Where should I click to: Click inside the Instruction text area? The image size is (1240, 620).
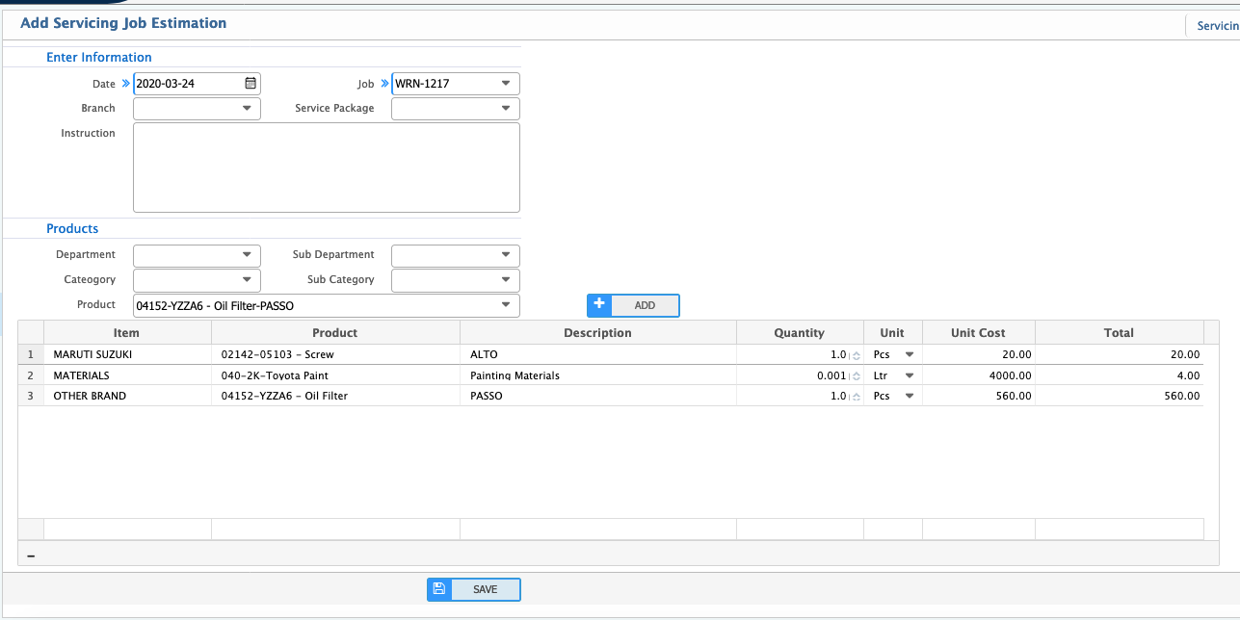(326, 167)
